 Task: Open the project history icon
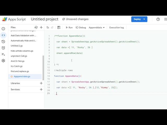click(x=3, y=42)
